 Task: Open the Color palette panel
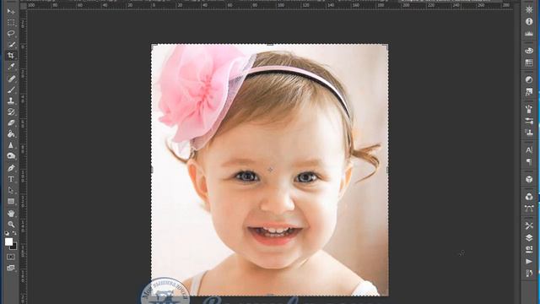[x=529, y=51]
